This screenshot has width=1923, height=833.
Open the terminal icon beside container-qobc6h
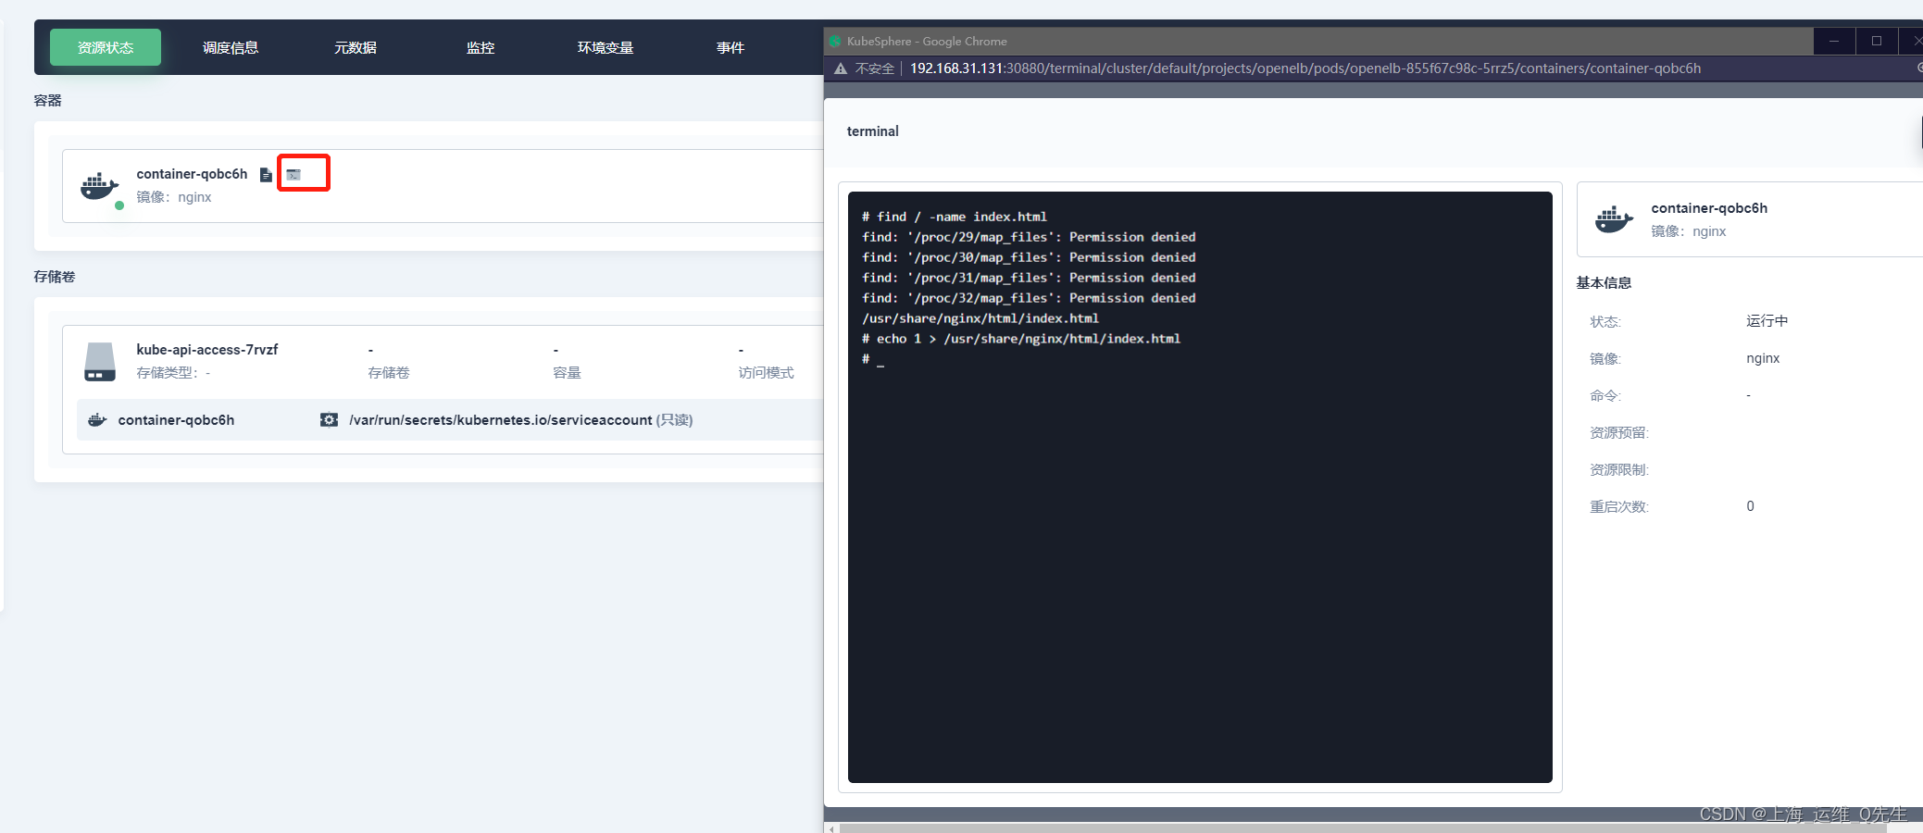[x=293, y=175]
